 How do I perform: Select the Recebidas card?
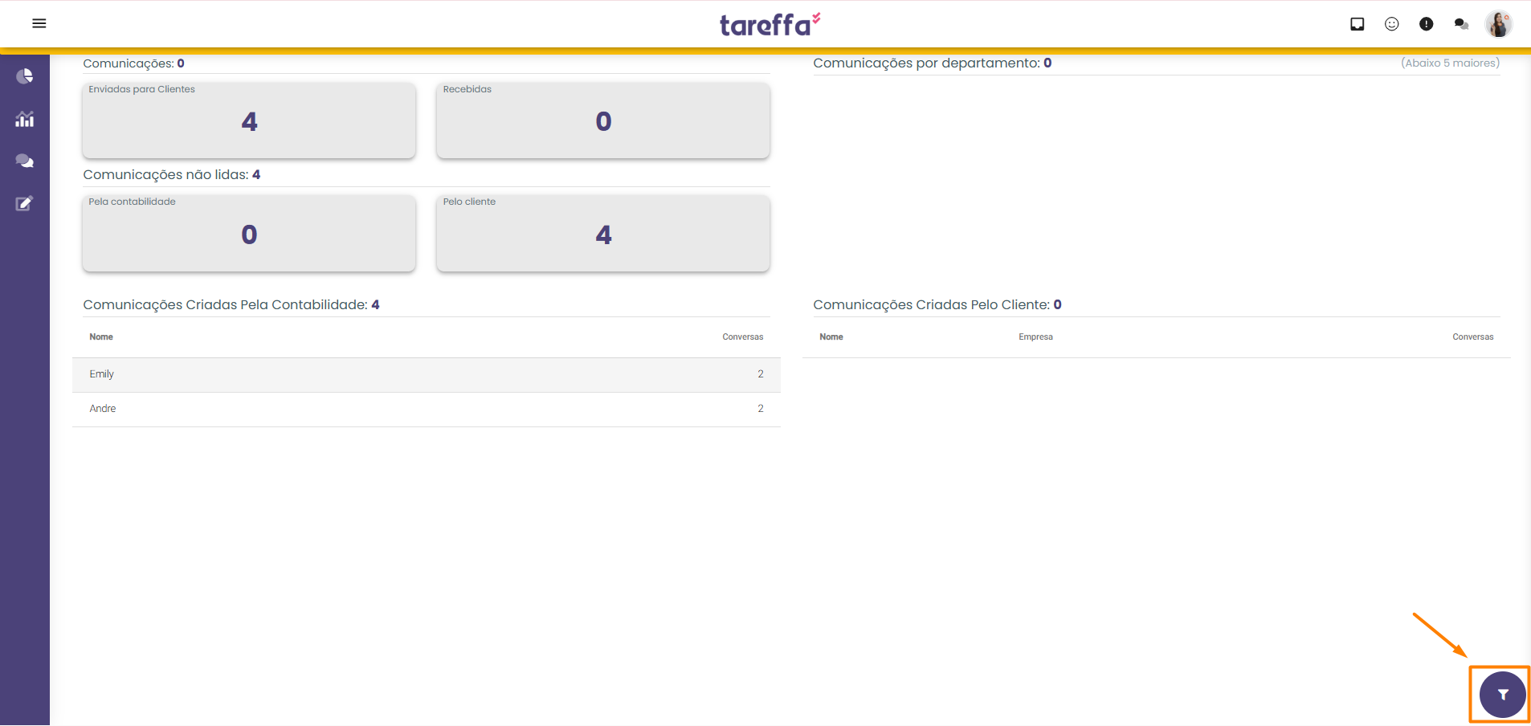(602, 120)
